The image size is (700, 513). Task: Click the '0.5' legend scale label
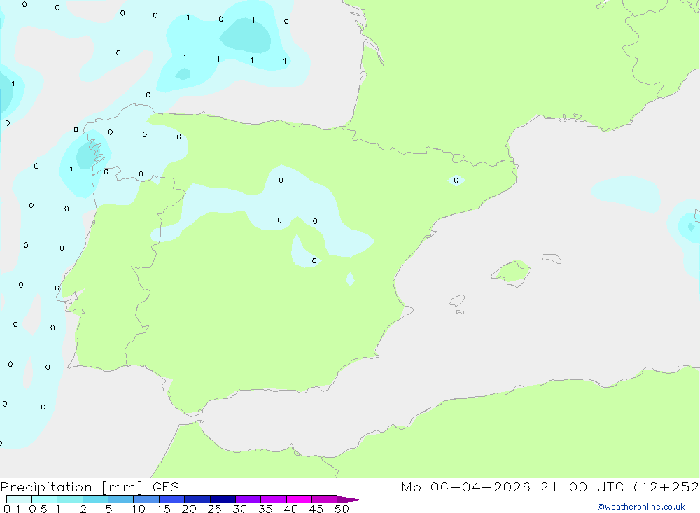coord(38,509)
